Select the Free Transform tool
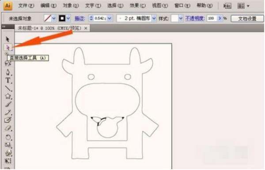 (x=8, y=161)
